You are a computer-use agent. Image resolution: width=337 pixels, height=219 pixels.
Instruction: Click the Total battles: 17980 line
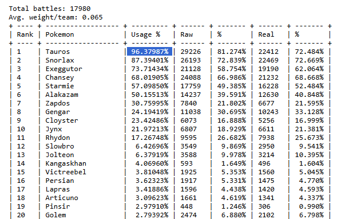(50, 9)
